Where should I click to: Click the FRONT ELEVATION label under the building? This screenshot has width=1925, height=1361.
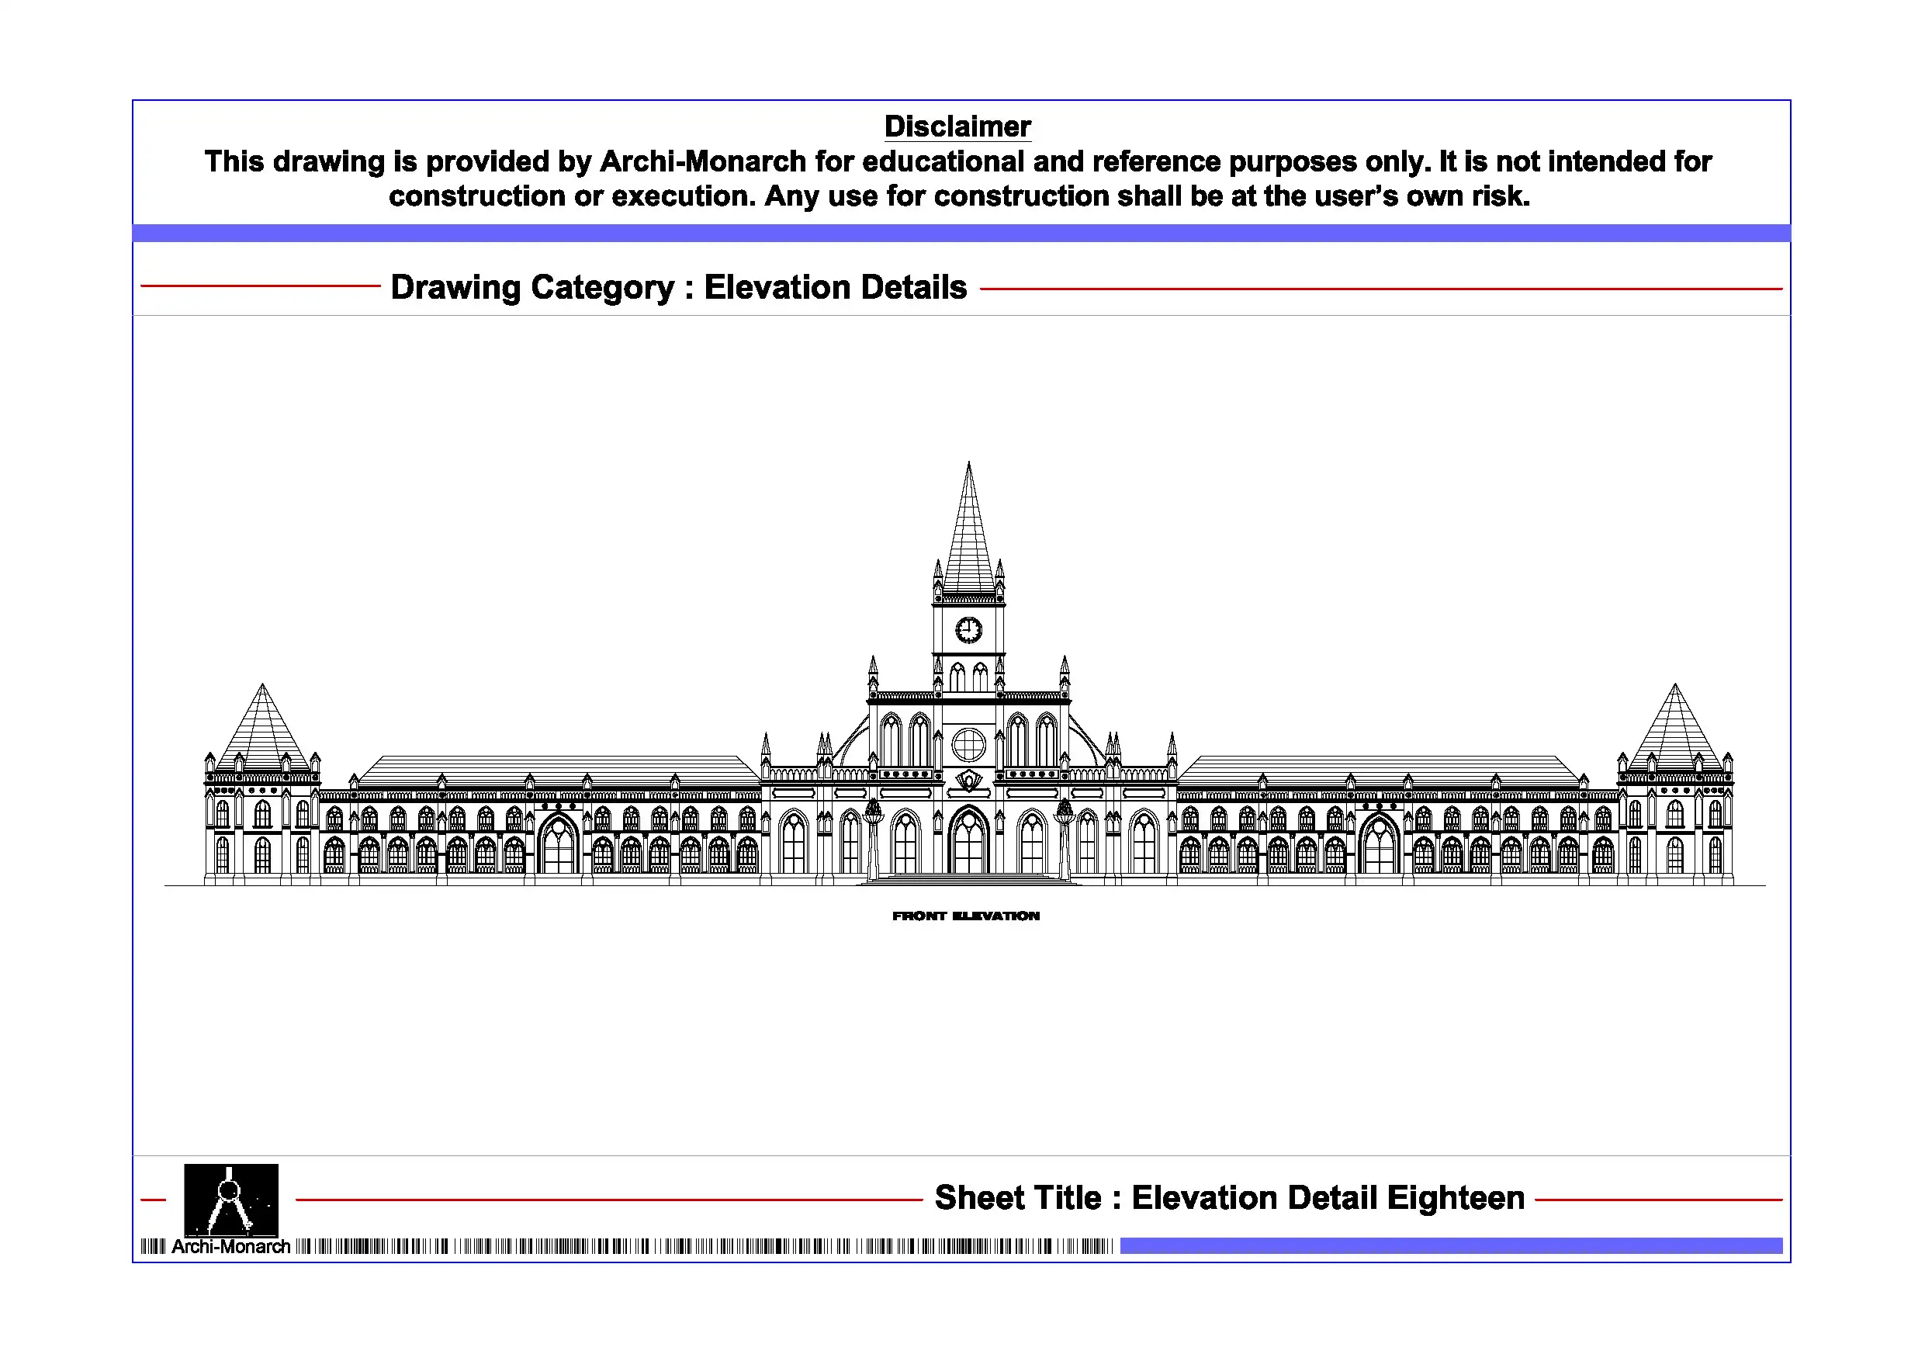tap(966, 916)
